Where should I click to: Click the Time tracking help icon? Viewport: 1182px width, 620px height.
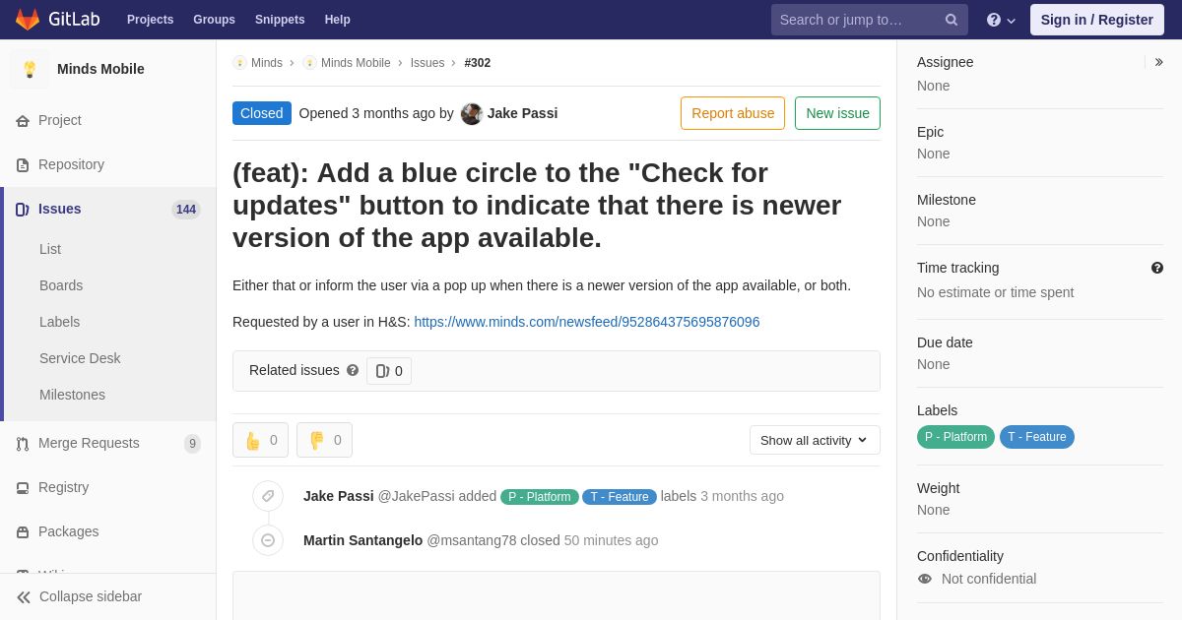1157,268
